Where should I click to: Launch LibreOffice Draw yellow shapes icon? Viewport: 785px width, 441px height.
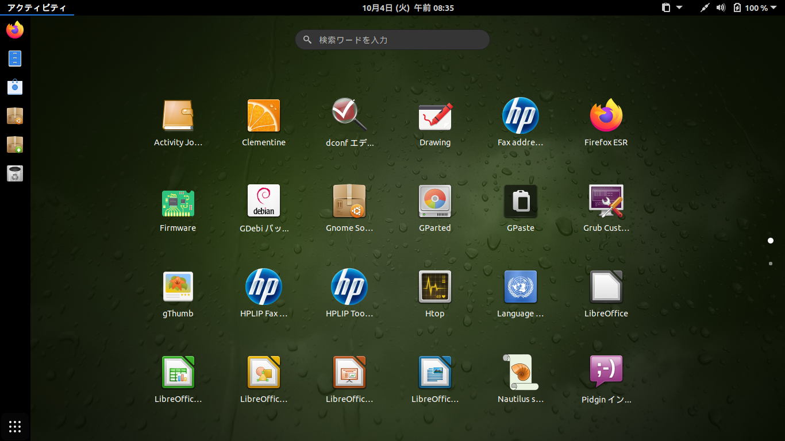[x=264, y=372]
